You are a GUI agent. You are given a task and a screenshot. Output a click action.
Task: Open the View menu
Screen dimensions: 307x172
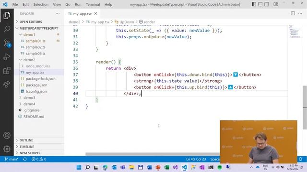(57, 4)
